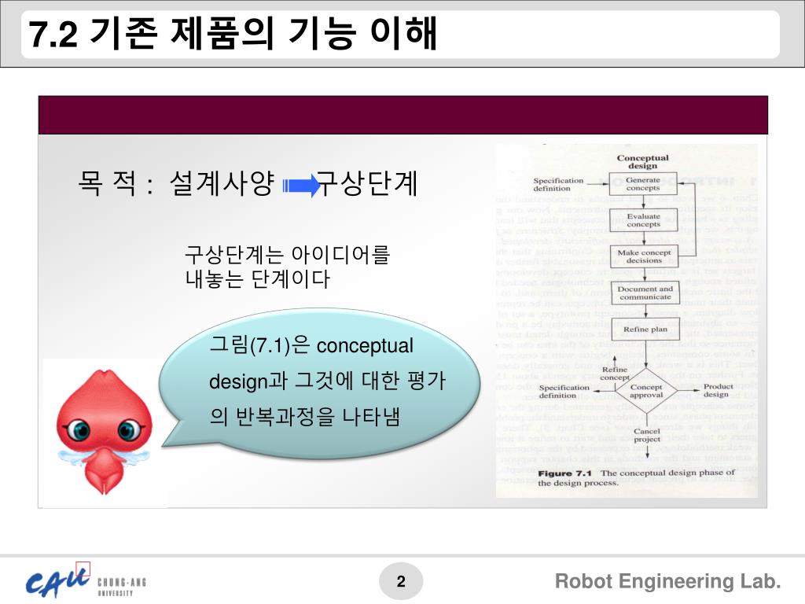
Task: Click the 'Conceptual design' heading in the figure
Action: [x=642, y=162]
